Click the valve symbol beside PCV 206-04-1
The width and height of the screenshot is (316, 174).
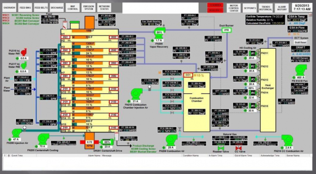click(180, 129)
